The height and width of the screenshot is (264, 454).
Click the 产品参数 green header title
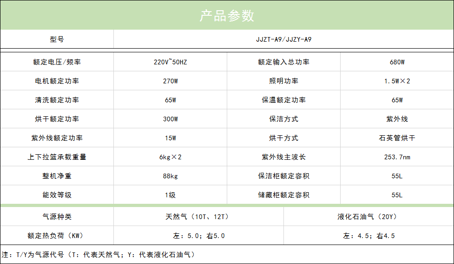coord(227,15)
